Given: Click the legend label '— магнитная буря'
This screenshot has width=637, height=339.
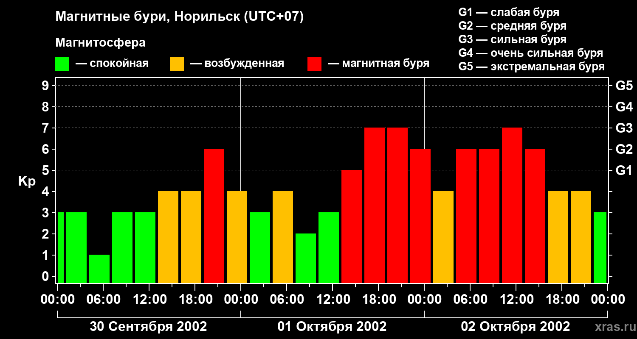Looking at the screenshot, I should (378, 64).
